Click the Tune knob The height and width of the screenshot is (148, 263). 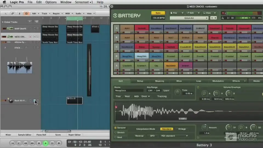tap(178, 92)
